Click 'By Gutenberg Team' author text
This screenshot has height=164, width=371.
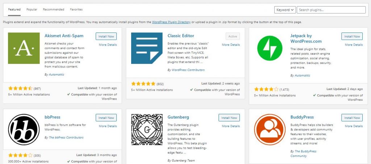click(181, 160)
